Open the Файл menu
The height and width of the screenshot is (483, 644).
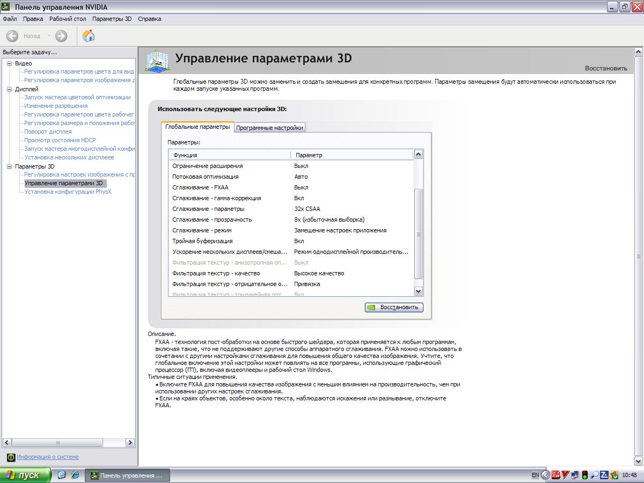[10, 19]
